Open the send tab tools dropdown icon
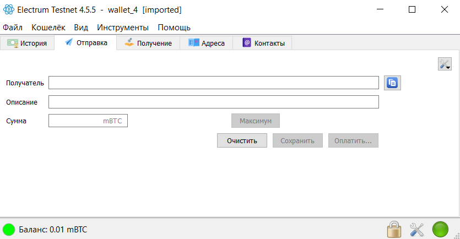The height and width of the screenshot is (239, 460). click(x=445, y=64)
